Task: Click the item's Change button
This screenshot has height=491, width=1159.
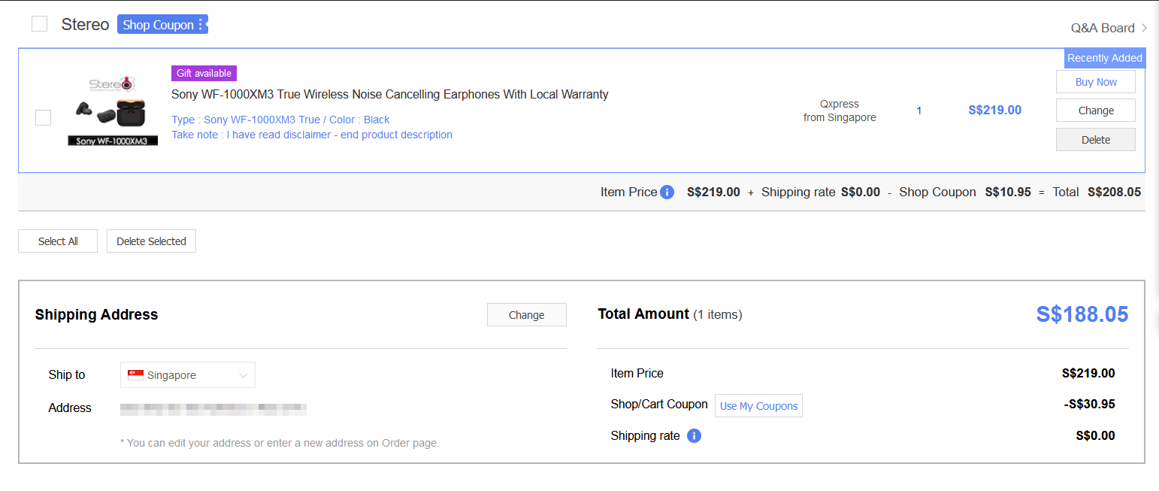Action: [x=1096, y=111]
